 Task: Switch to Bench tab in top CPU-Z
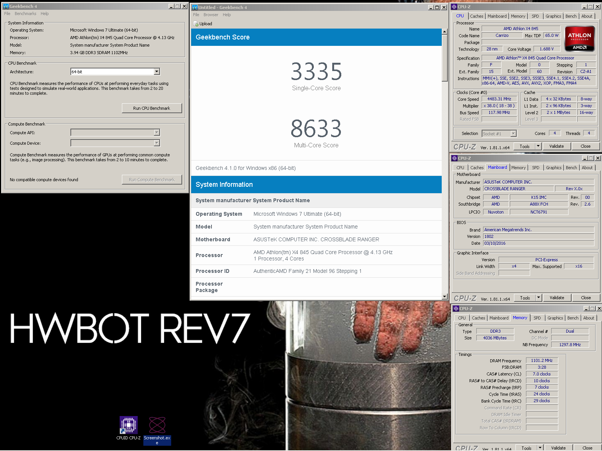571,16
